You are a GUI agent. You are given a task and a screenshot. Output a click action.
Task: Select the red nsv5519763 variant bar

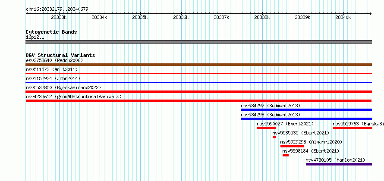[x=353, y=128]
